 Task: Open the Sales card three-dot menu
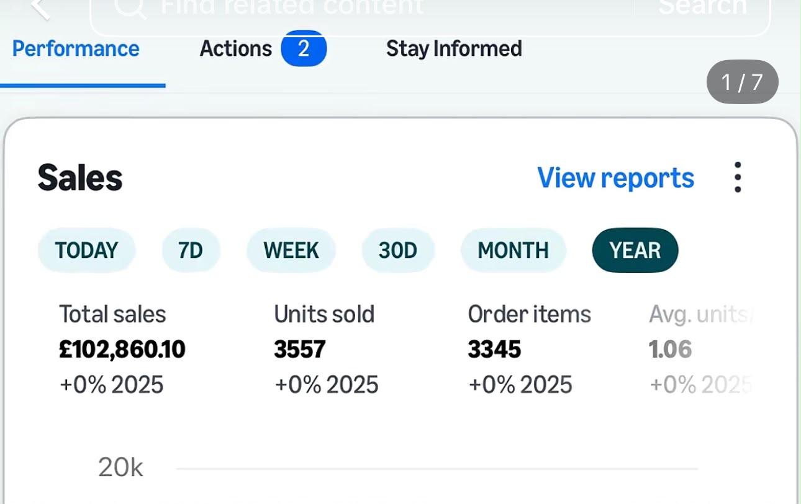pos(737,177)
